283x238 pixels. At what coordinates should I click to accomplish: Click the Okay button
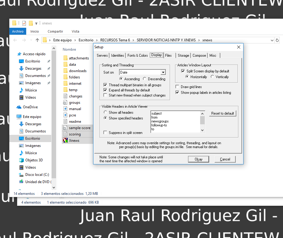pyautogui.click(x=198, y=159)
